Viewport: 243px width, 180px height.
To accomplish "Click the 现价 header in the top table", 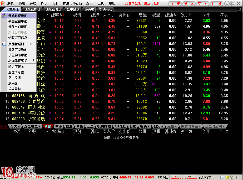I will pos(77,15).
